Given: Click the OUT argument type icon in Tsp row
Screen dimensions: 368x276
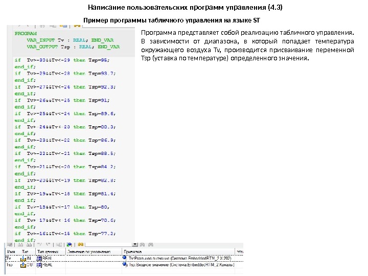Looking at the screenshot, I should click(x=23, y=265).
